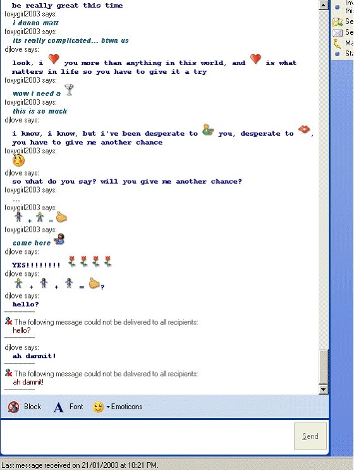Image resolution: width=354 pixels, height=471 pixels.
Task: Open the Font settings icon
Action: (58, 407)
